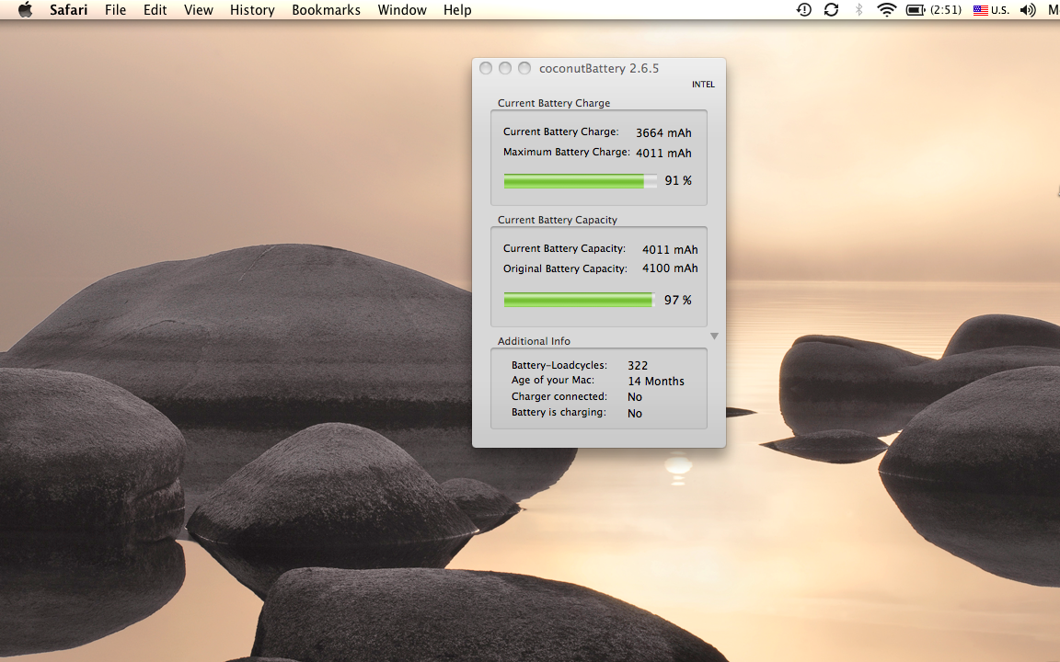1060x662 pixels.
Task: Click the Maximum Battery Charge label
Action: point(567,152)
